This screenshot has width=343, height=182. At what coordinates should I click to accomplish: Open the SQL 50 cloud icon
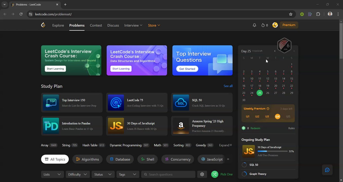click(181, 103)
